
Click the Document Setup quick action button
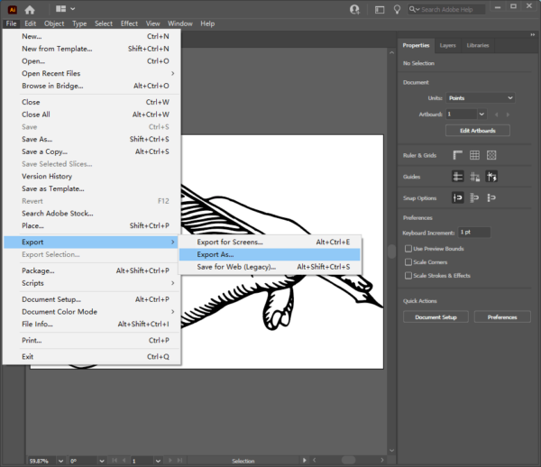(x=436, y=317)
